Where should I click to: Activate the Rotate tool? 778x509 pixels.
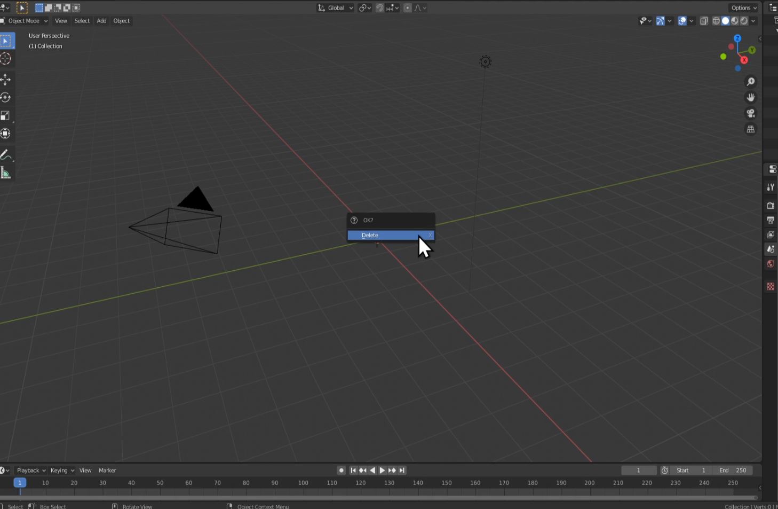[6, 98]
